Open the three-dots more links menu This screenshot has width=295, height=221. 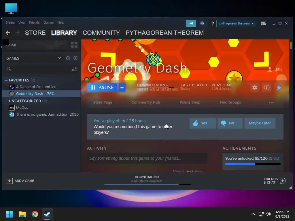[271, 103]
